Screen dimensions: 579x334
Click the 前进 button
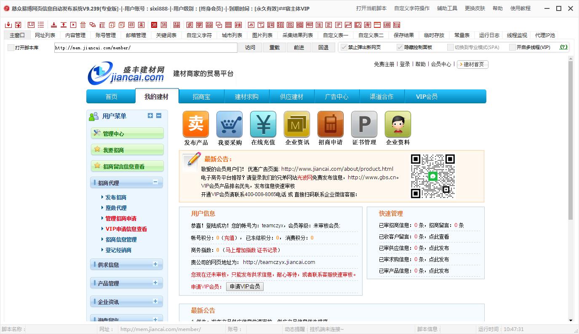tap(299, 48)
